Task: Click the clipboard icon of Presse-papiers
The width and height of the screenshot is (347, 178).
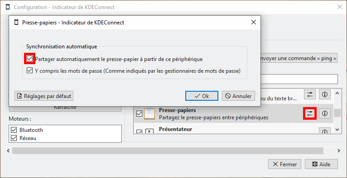Action: click(x=149, y=113)
